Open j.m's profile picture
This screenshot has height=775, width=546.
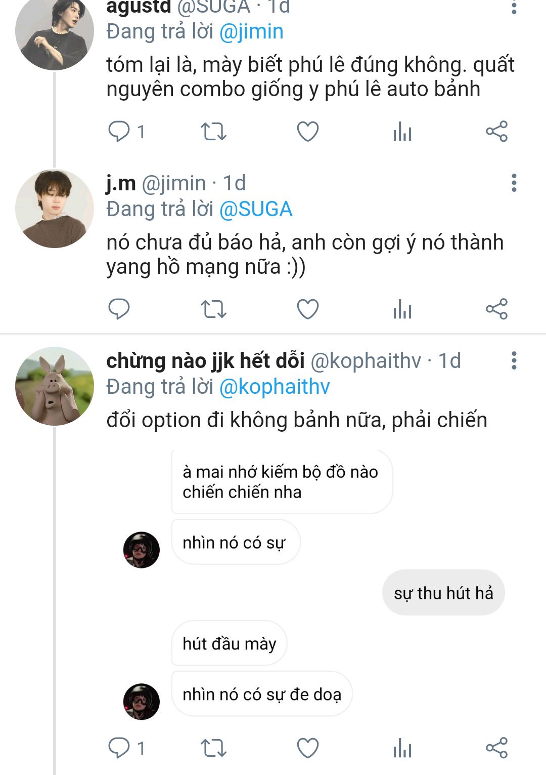tap(55, 209)
